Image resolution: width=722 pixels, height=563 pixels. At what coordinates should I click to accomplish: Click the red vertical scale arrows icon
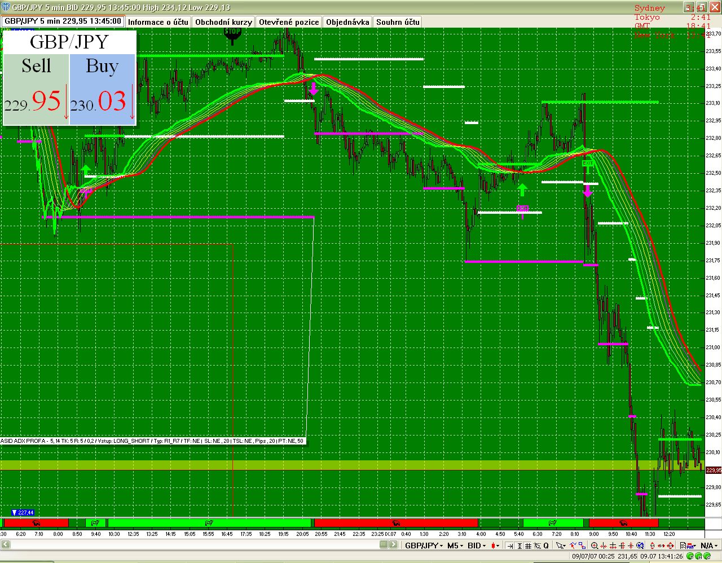[x=652, y=546]
